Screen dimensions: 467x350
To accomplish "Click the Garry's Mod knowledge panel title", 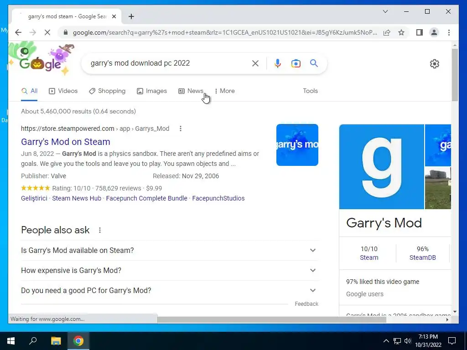I will tap(384, 223).
